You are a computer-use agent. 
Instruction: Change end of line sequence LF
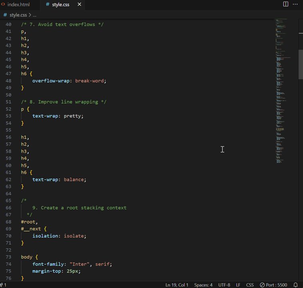click(x=238, y=285)
